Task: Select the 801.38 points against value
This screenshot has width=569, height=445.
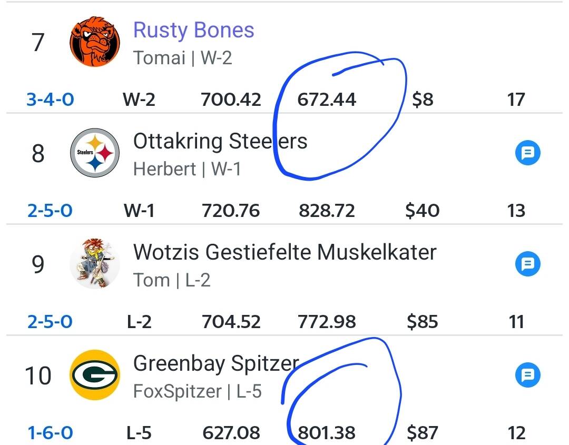Action: coord(327,433)
